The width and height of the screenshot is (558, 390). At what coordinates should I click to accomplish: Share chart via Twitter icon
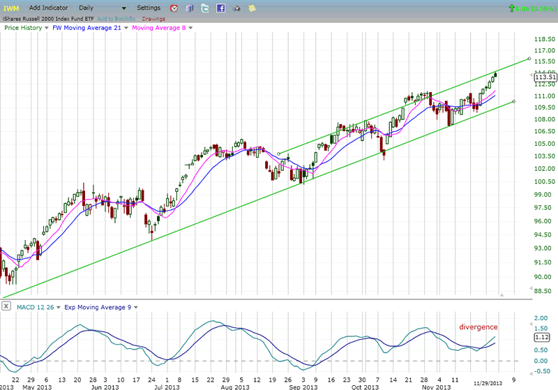coord(204,8)
